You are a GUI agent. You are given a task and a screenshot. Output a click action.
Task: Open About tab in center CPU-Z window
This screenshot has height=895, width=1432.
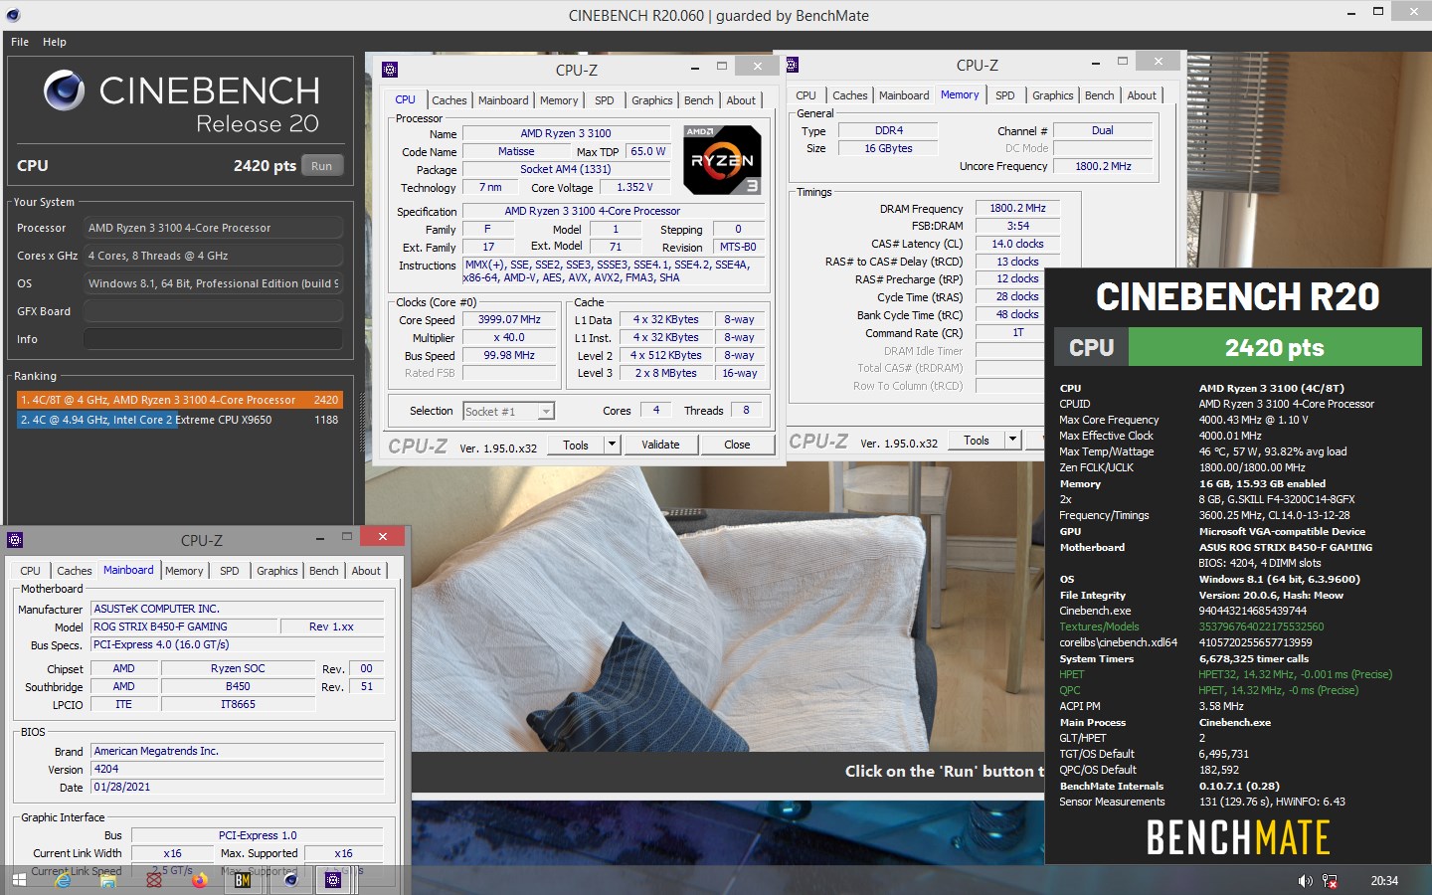click(741, 100)
